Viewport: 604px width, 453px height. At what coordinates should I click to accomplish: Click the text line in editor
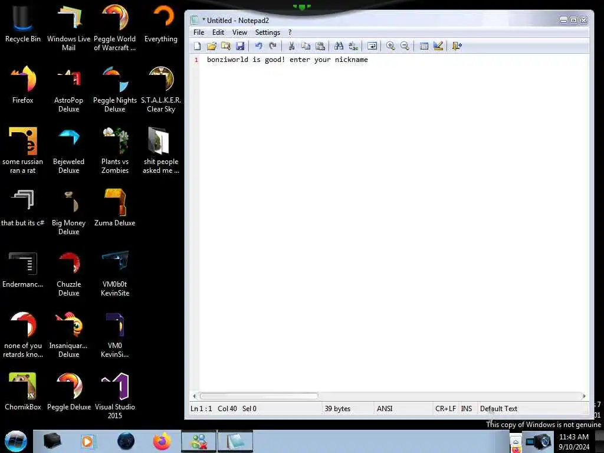pyautogui.click(x=287, y=60)
